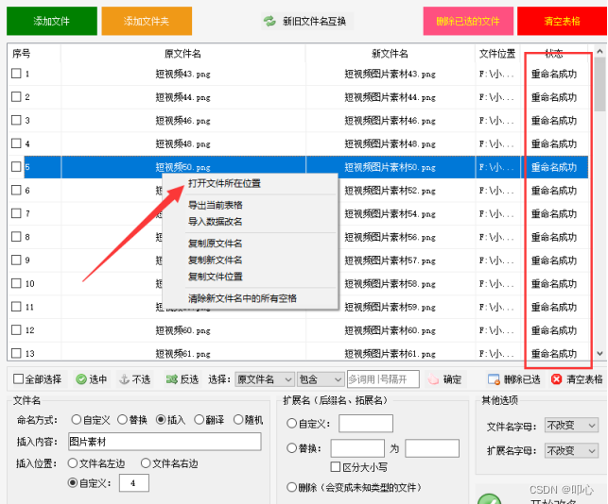Click the green swap arrows icon
This screenshot has width=608, height=504.
(x=269, y=21)
